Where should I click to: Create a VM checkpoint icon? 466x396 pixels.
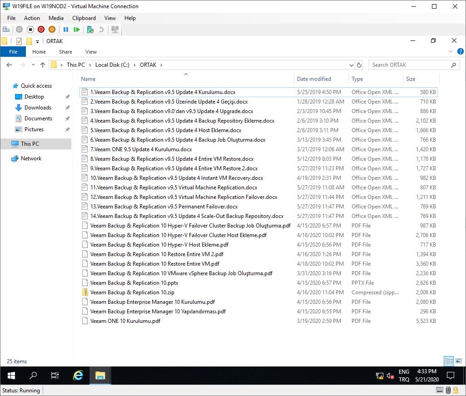pyautogui.click(x=90, y=30)
